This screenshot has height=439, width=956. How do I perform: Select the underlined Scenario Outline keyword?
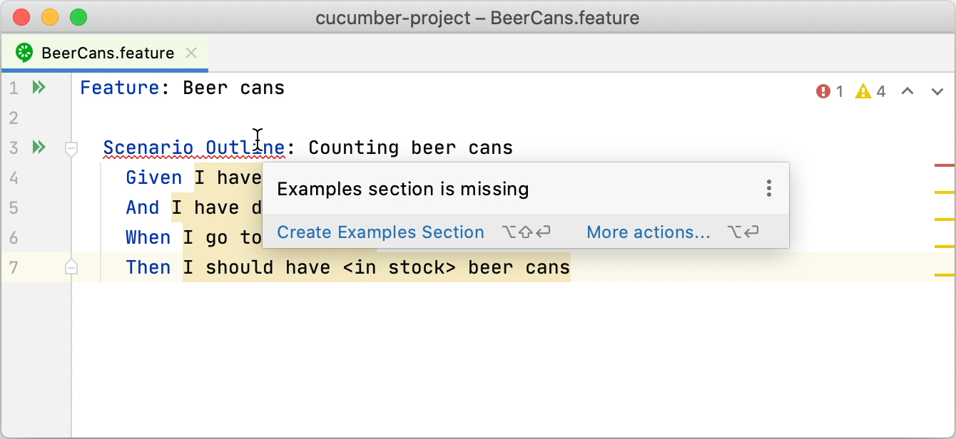coord(194,148)
